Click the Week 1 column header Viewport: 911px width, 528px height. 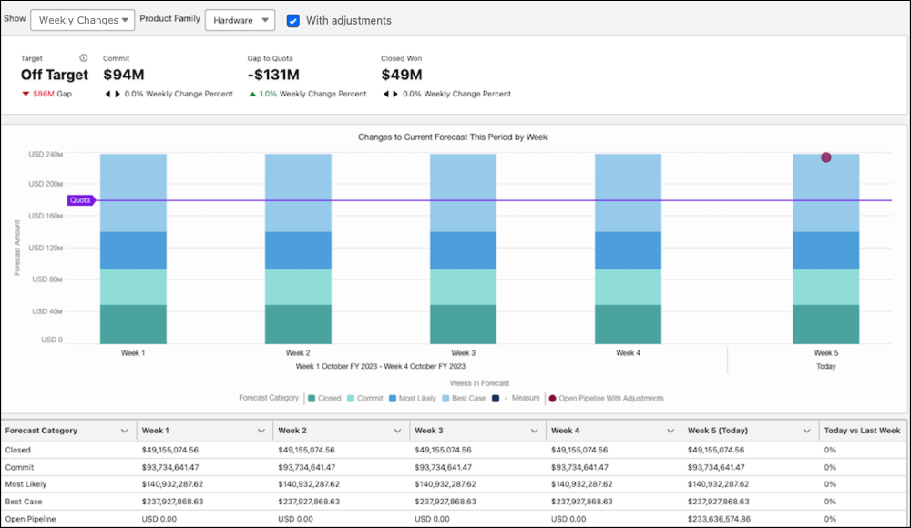tap(156, 431)
